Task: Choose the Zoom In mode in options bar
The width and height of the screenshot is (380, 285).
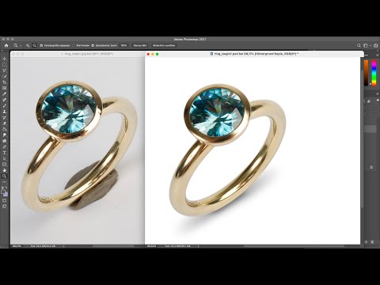Action: tap(28, 45)
